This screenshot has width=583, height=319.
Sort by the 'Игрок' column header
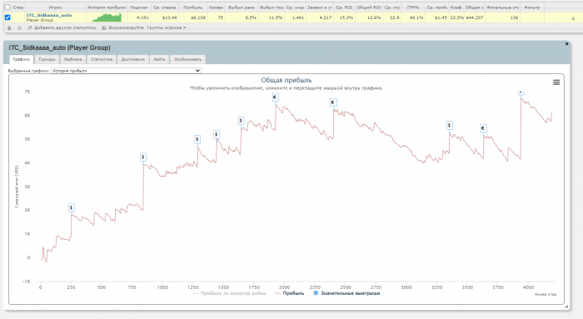click(x=55, y=7)
